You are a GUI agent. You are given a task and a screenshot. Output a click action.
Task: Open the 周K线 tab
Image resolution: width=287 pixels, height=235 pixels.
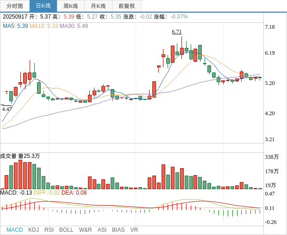(71, 6)
